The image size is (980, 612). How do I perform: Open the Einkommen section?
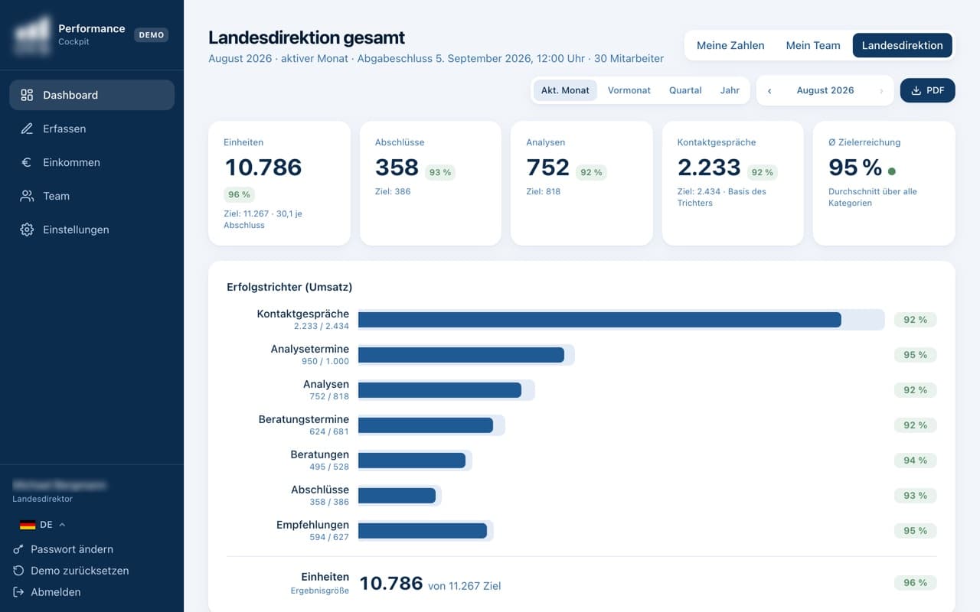point(92,162)
